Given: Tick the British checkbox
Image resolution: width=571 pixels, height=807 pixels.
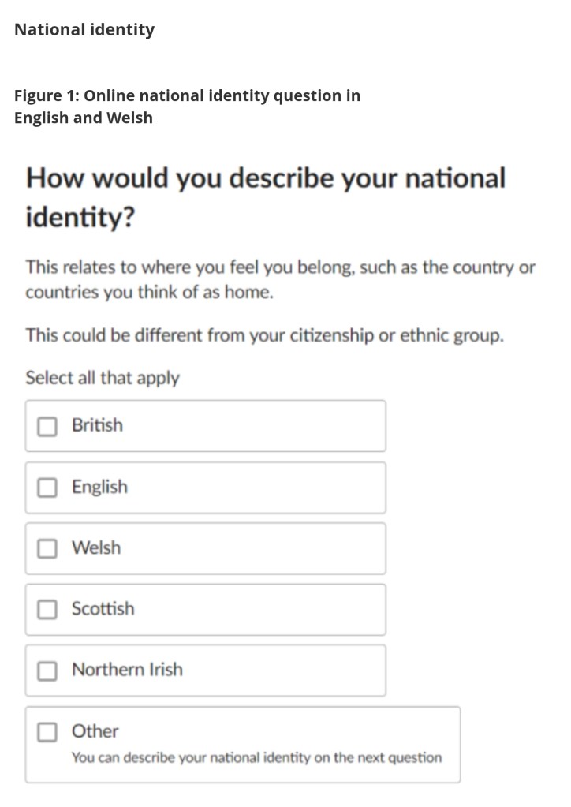Looking at the screenshot, I should (x=48, y=426).
